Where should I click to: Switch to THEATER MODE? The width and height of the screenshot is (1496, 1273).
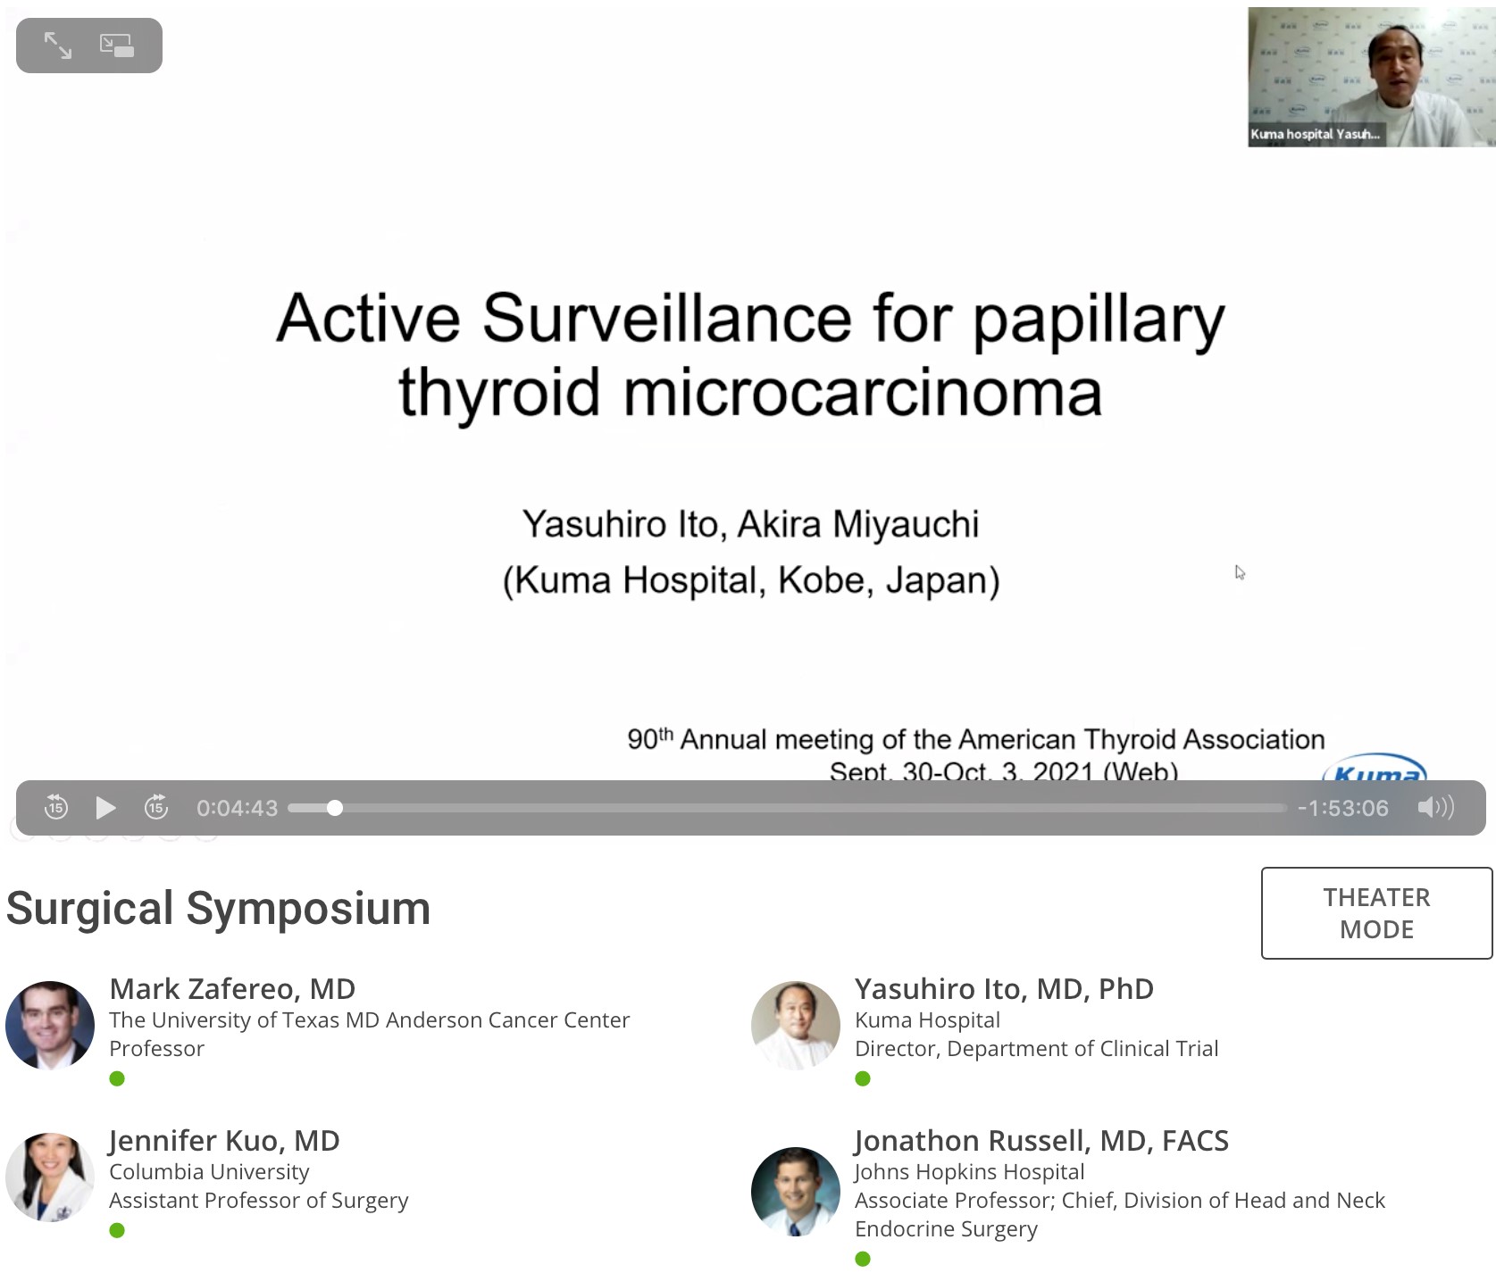click(1376, 912)
